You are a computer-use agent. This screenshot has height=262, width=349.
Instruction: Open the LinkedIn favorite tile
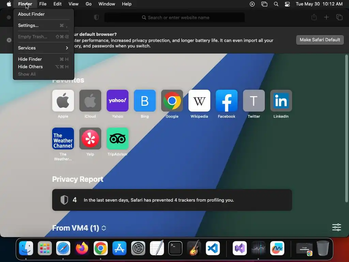[281, 101]
